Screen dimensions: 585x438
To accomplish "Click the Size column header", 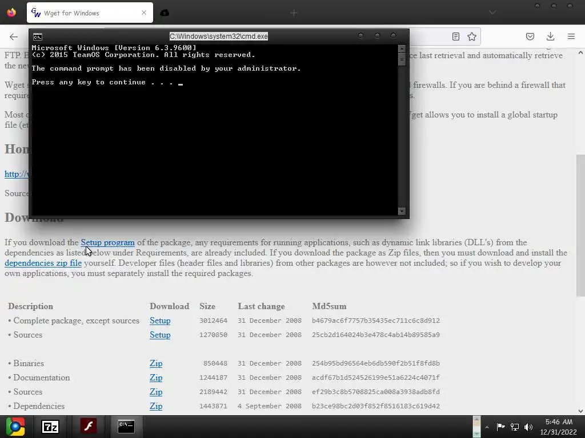I will coord(207,306).
